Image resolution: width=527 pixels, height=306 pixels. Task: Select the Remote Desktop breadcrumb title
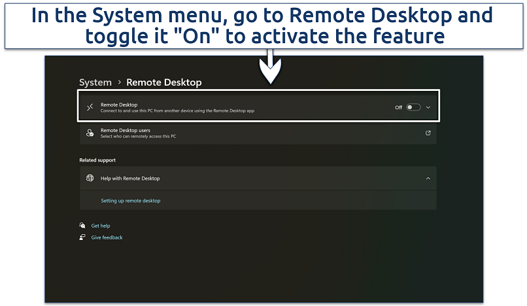click(x=163, y=82)
